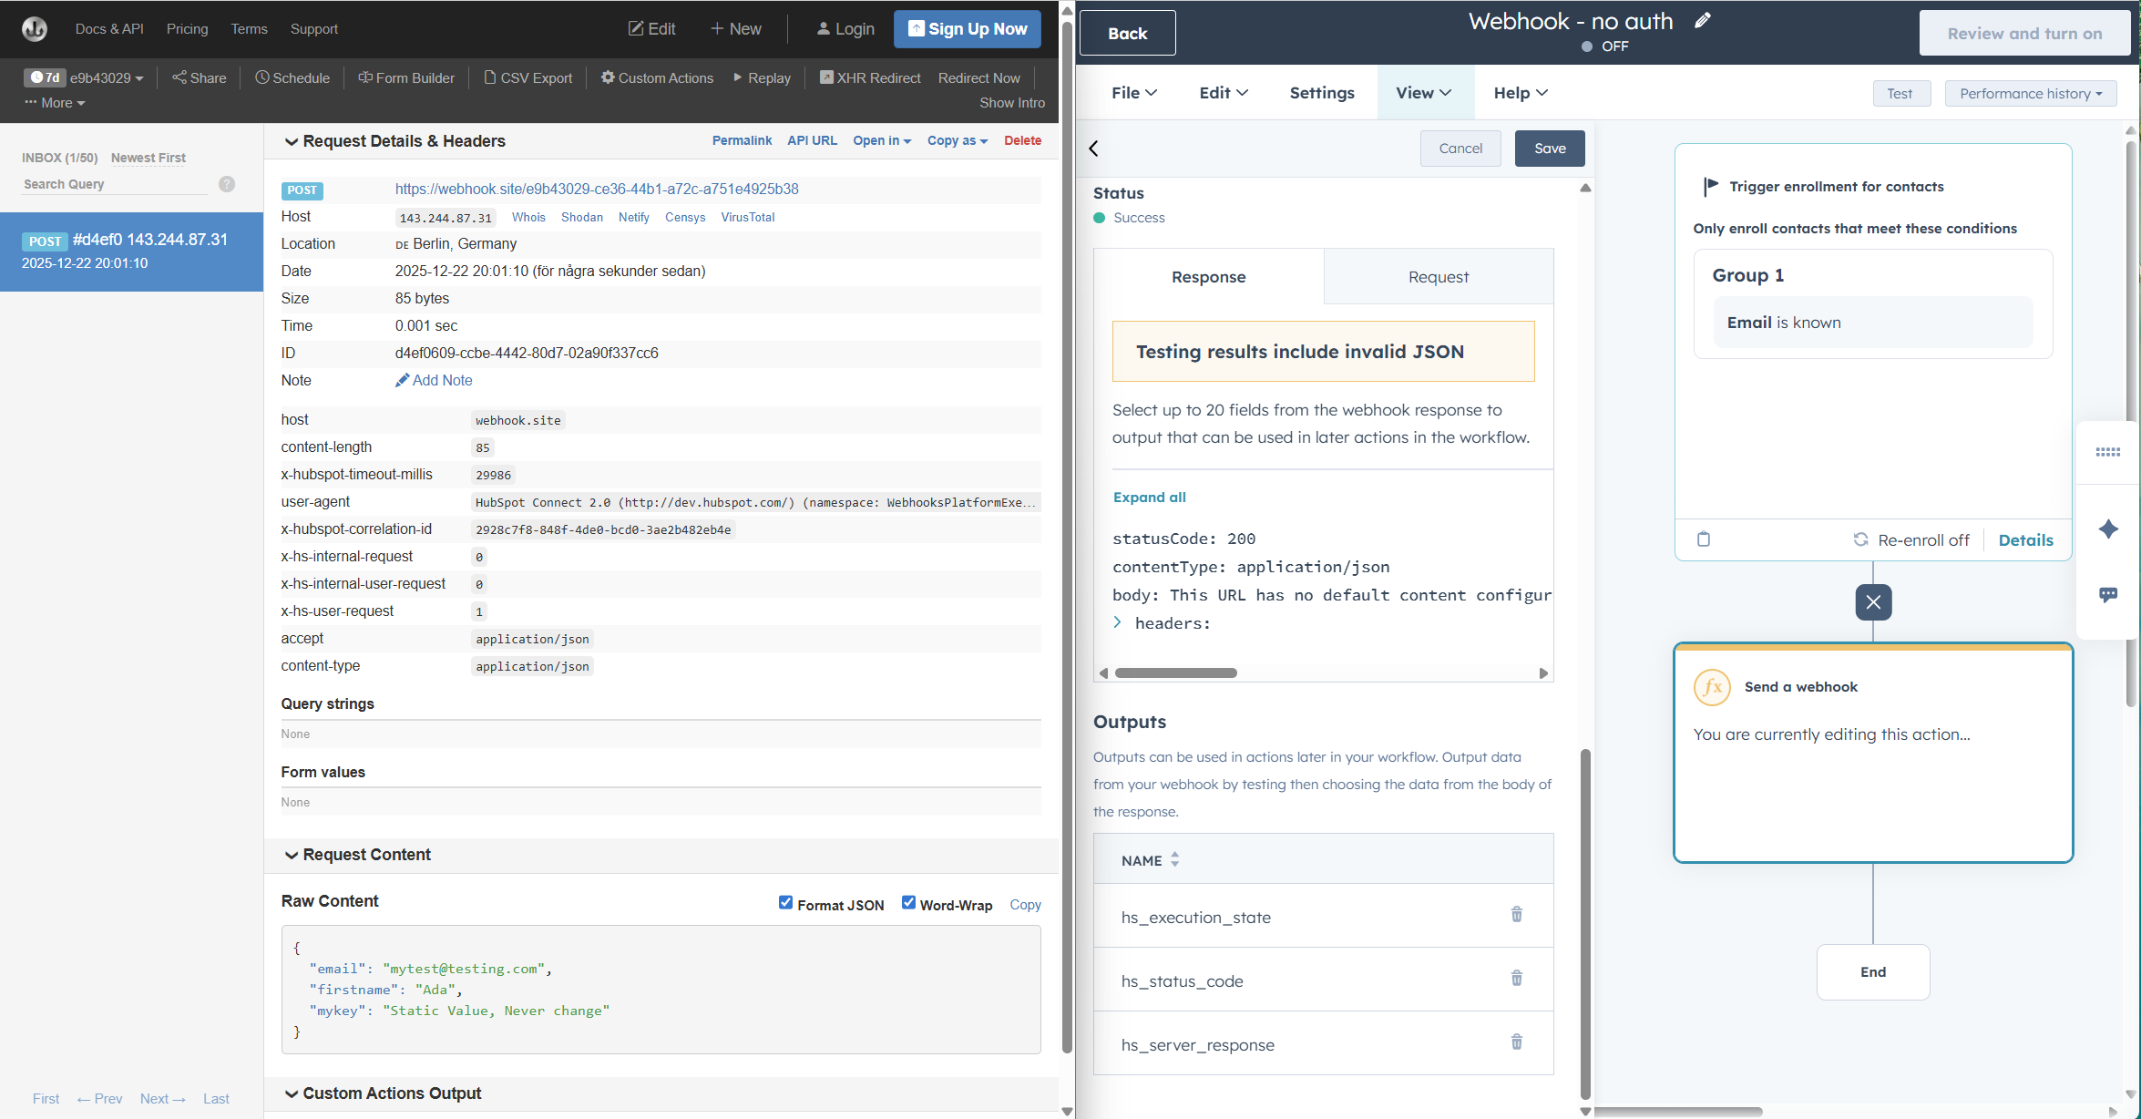Open the Help menu in the workflow editor

tap(1519, 92)
